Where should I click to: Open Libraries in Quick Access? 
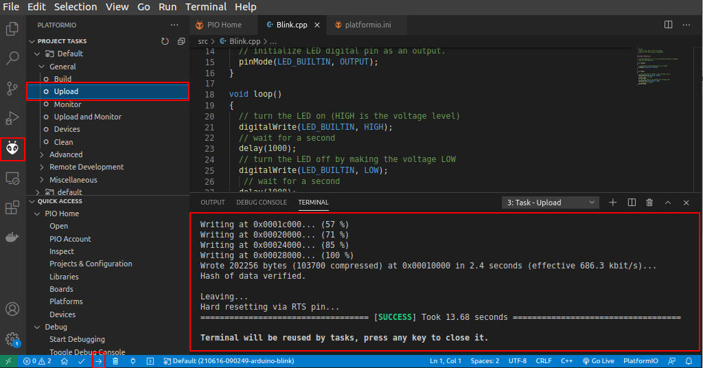point(64,277)
